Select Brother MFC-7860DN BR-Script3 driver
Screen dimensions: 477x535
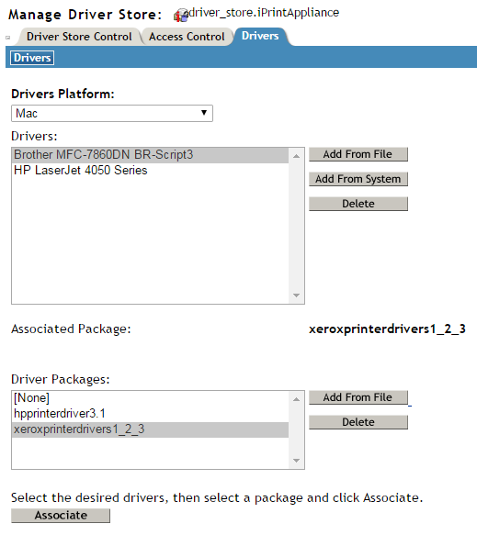(x=150, y=155)
